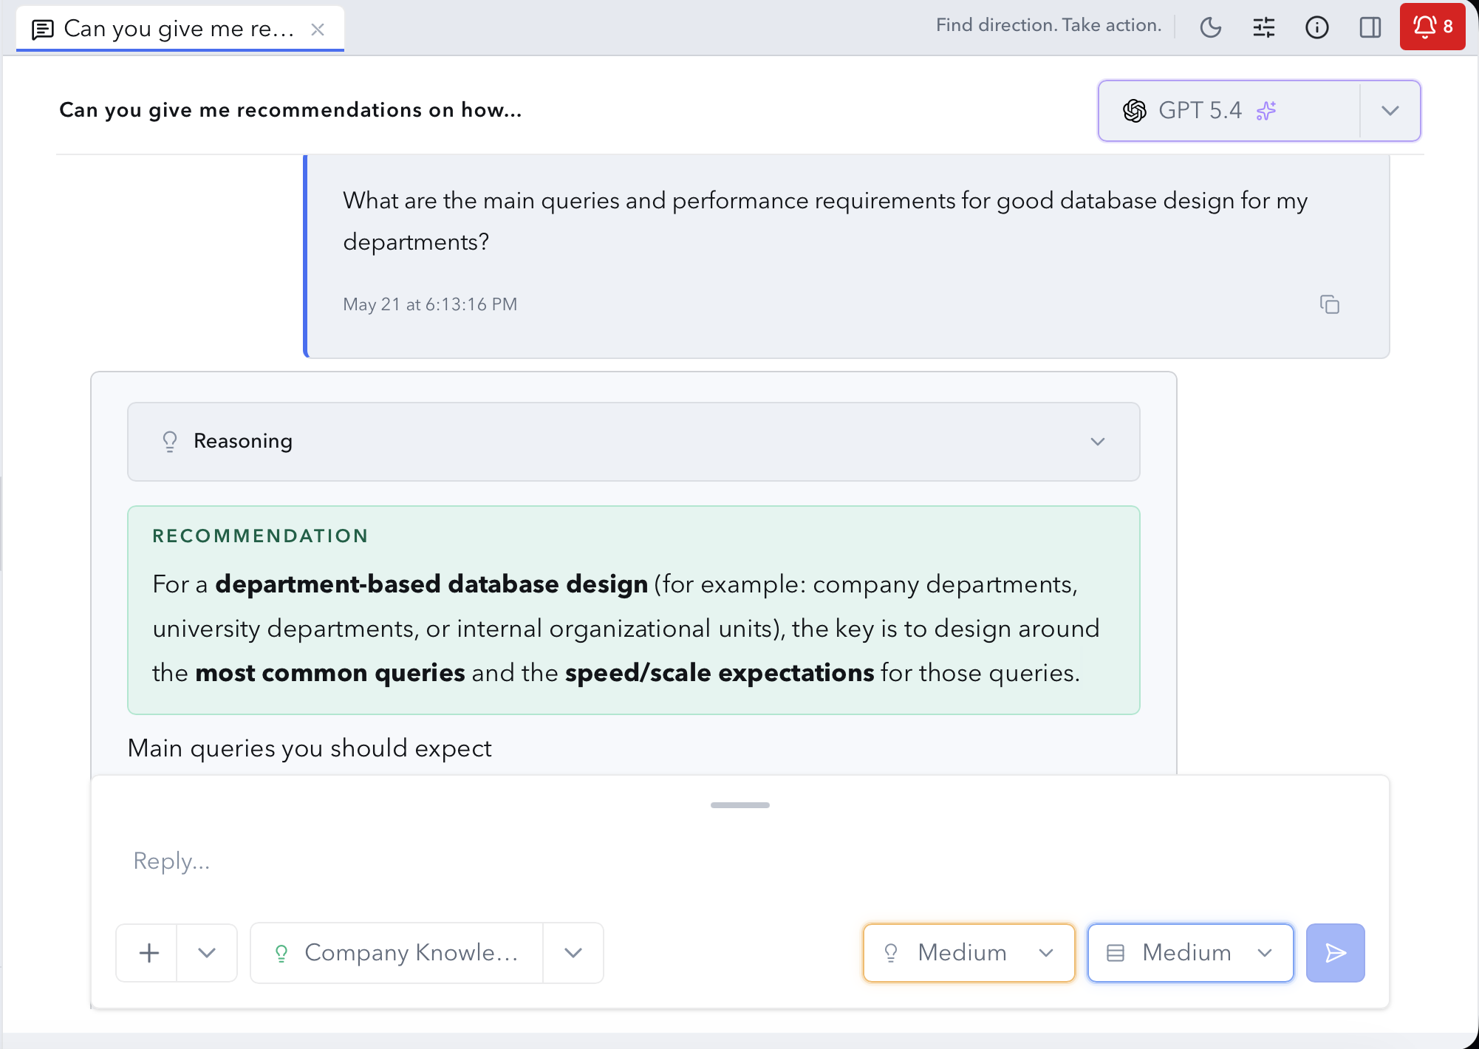
Task: Open reasoning effort Medium dropdown
Action: [x=969, y=953]
